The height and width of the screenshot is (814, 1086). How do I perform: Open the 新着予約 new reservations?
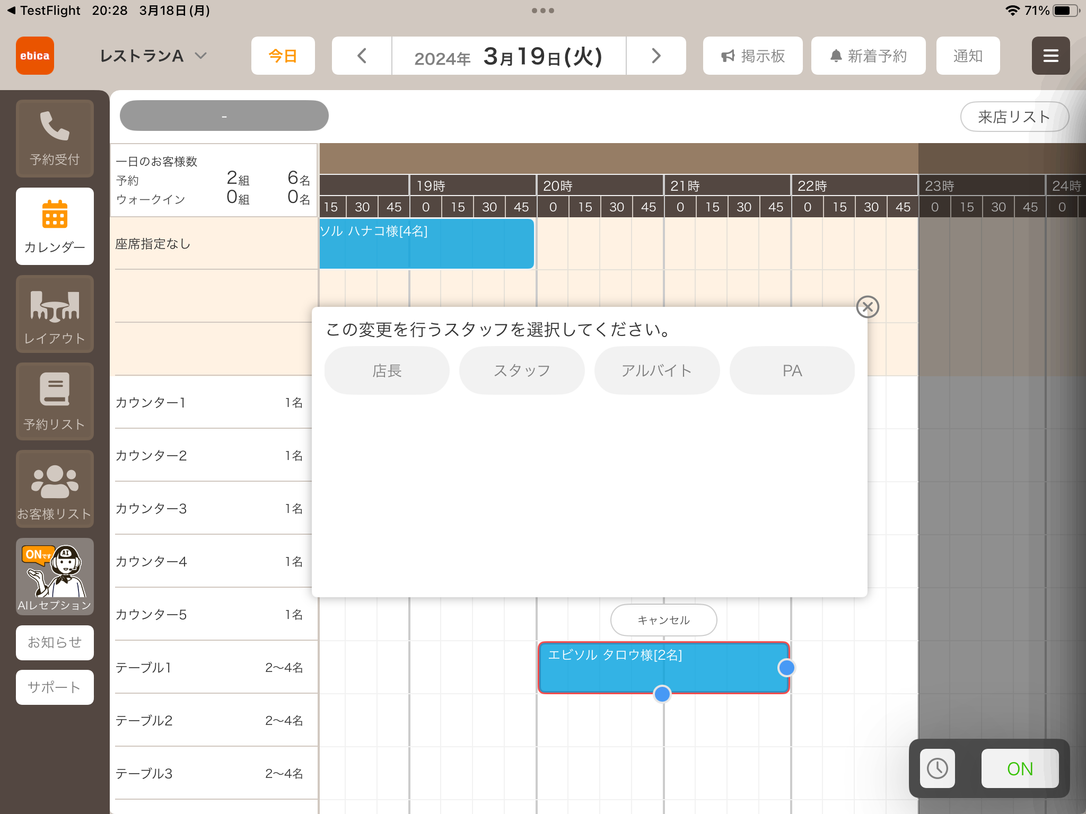[x=868, y=56]
